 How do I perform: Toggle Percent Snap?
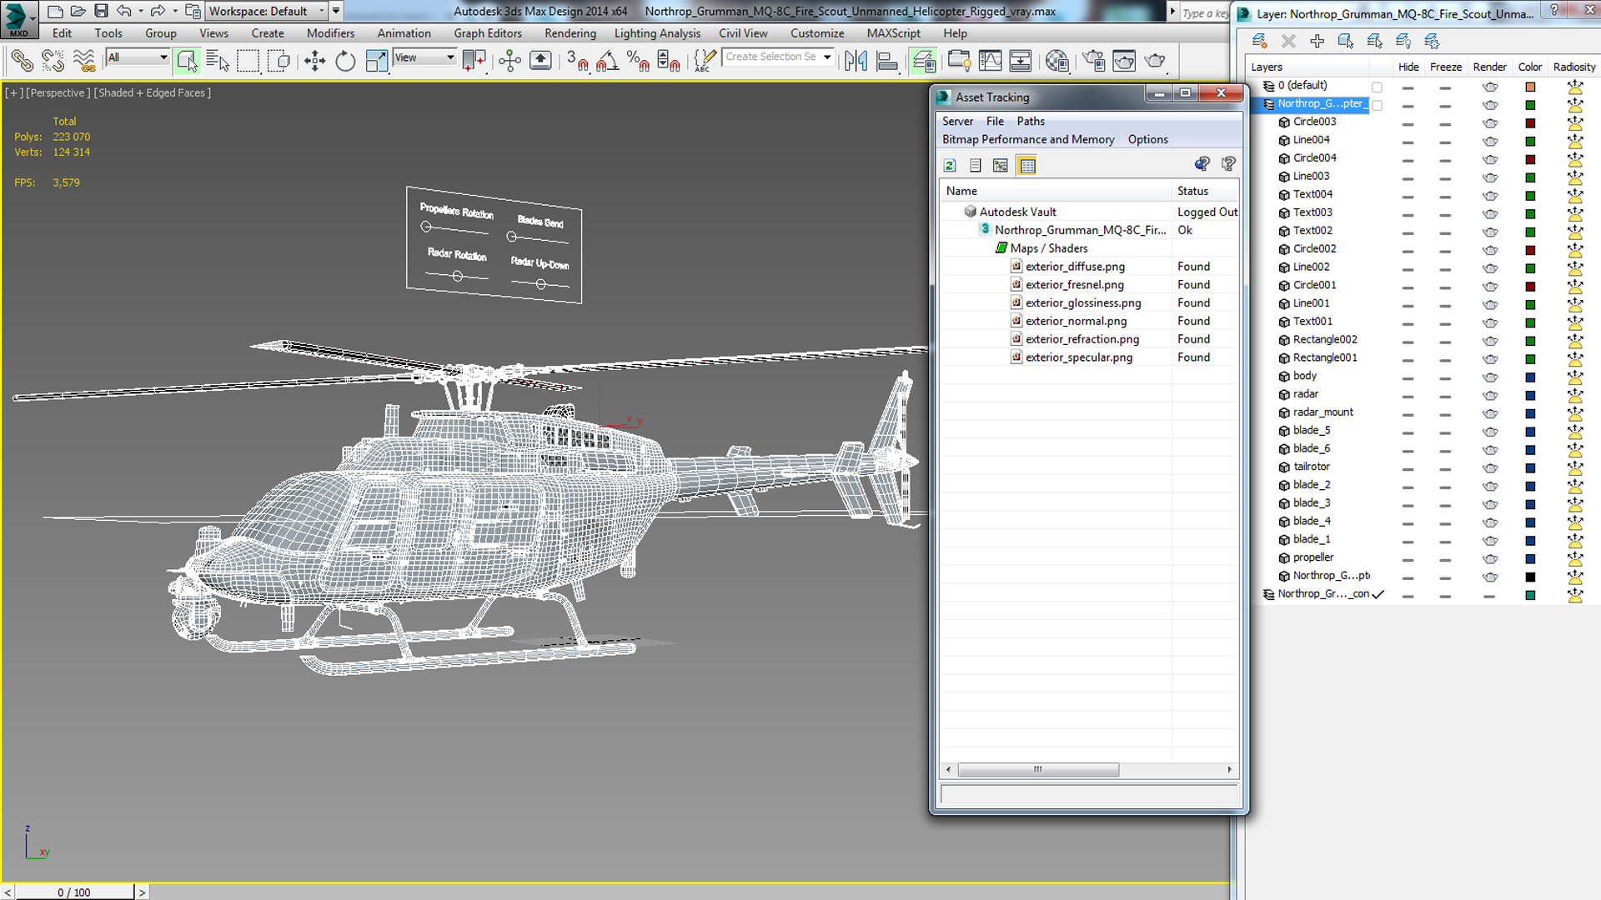point(638,61)
